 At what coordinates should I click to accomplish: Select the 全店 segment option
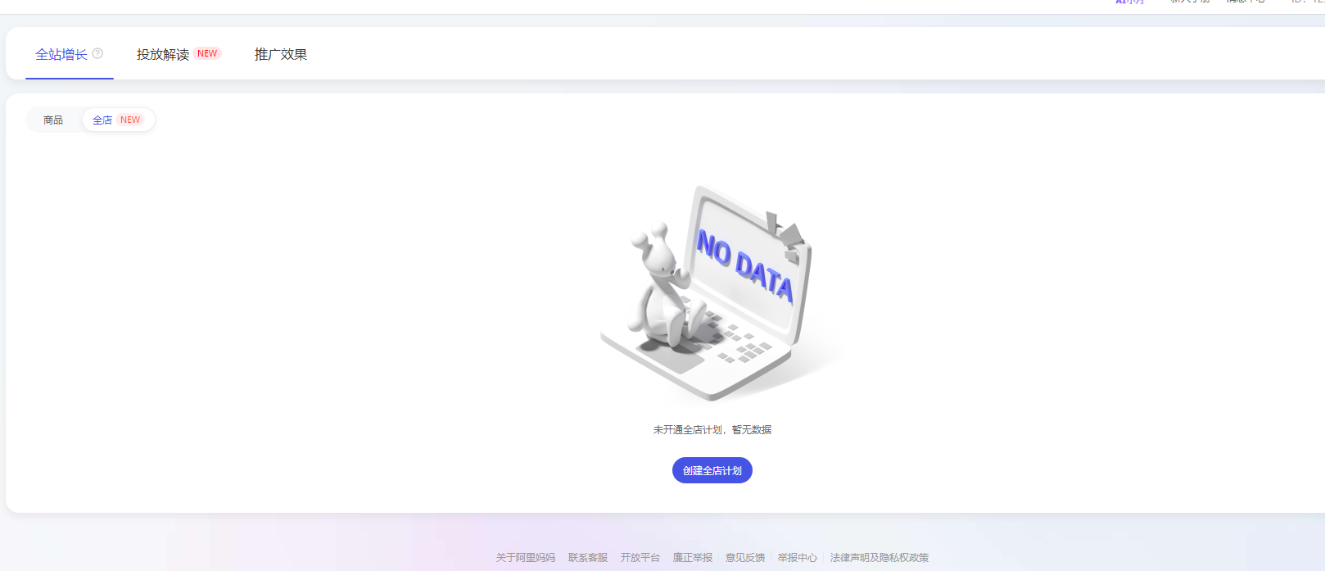pyautogui.click(x=102, y=120)
